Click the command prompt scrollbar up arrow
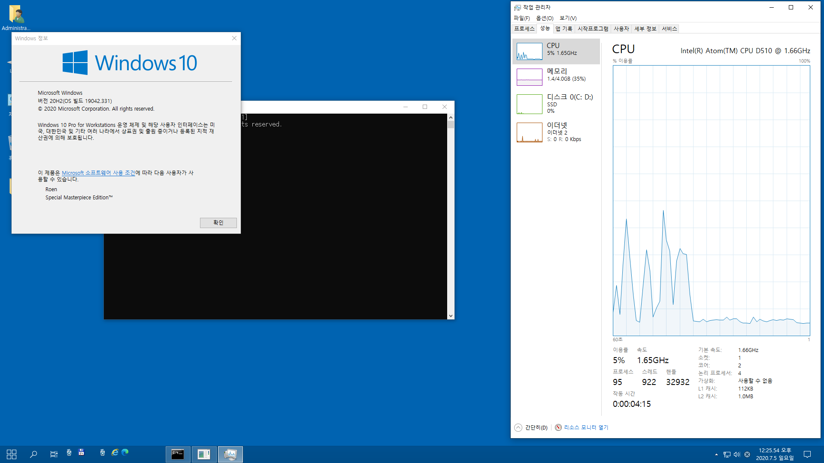The height and width of the screenshot is (463, 824). [x=451, y=117]
